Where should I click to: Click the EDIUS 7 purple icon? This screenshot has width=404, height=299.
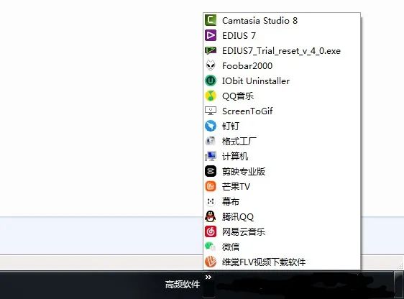click(211, 35)
